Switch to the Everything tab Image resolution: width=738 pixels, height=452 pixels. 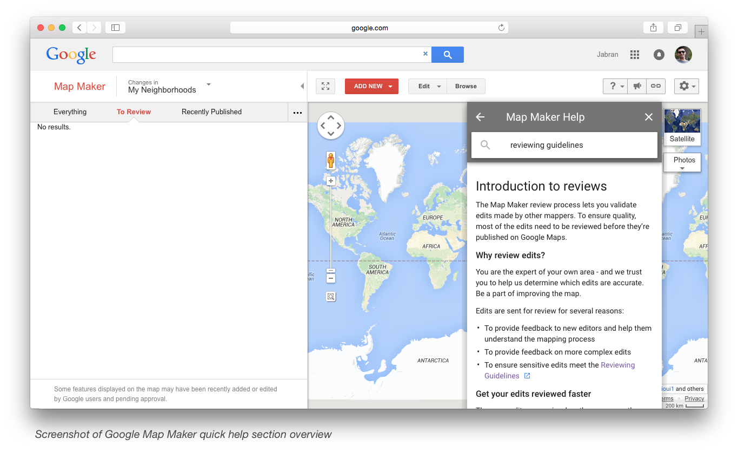70,112
